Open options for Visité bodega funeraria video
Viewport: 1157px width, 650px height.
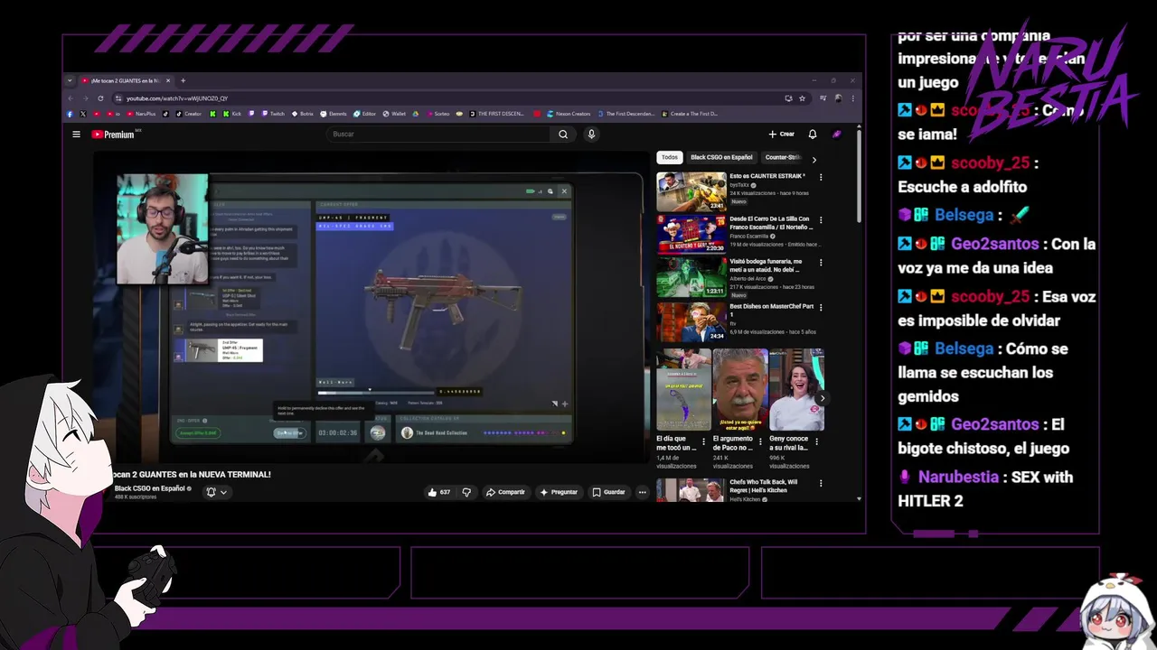click(821, 264)
